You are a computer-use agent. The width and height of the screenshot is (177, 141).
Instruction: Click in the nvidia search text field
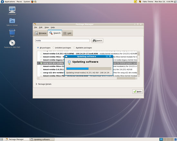click(x=62, y=41)
